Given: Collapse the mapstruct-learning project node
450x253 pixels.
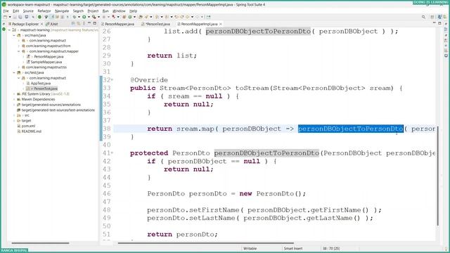Looking at the screenshot, I should point(9,30).
